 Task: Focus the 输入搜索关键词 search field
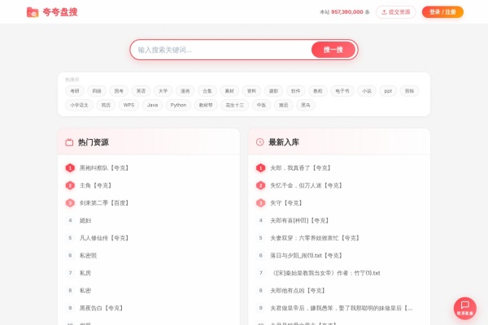point(221,50)
